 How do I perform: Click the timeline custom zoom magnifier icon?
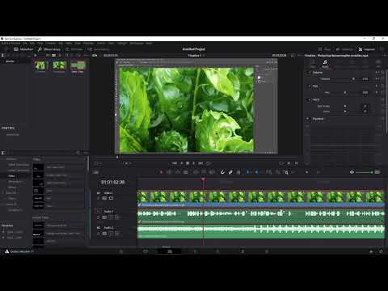pyautogui.click(x=286, y=172)
